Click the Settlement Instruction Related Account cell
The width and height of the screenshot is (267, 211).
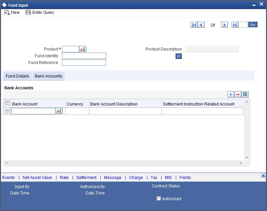[x=202, y=111]
